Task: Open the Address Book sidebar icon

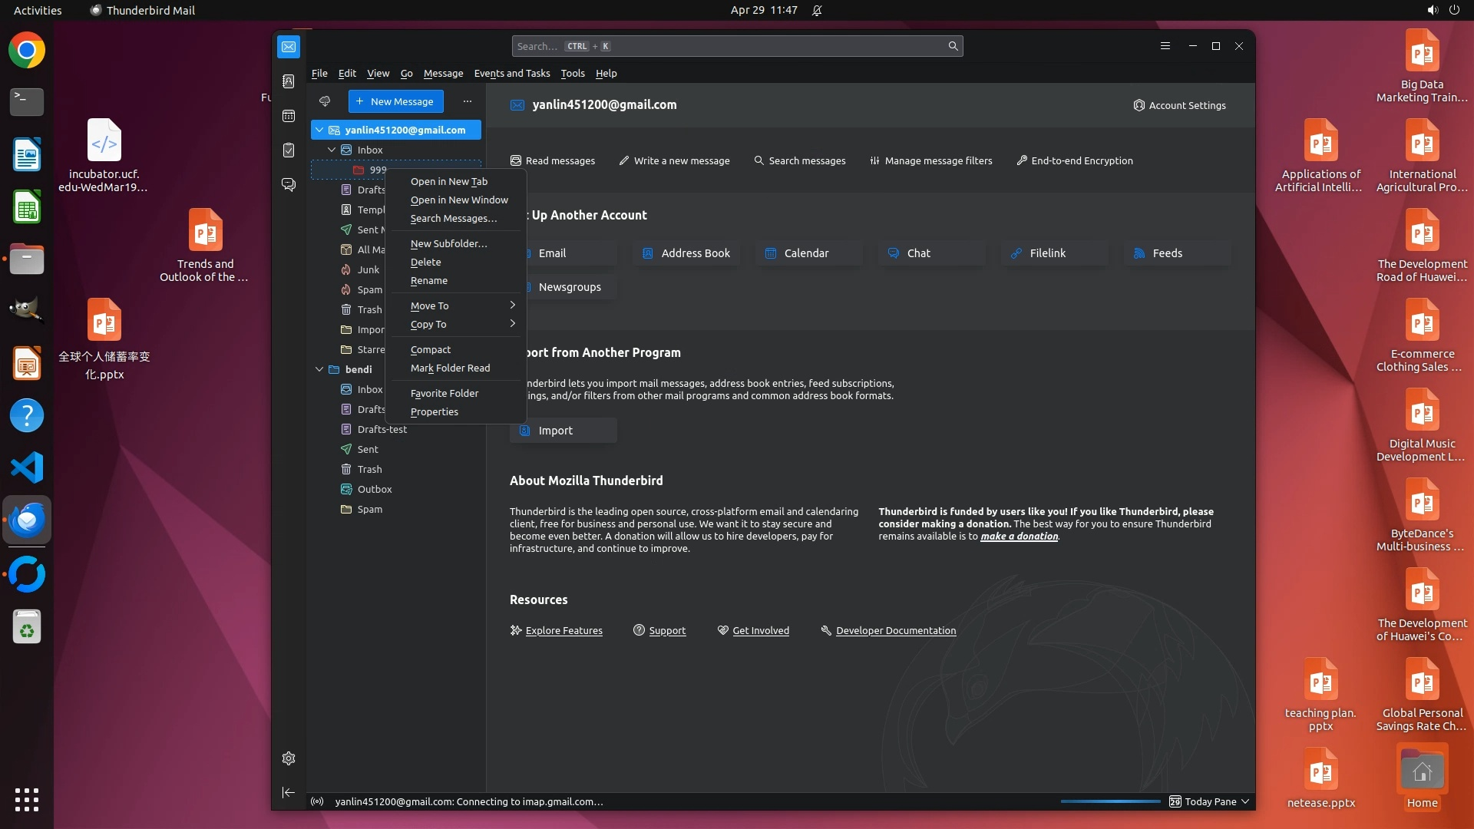Action: (289, 81)
